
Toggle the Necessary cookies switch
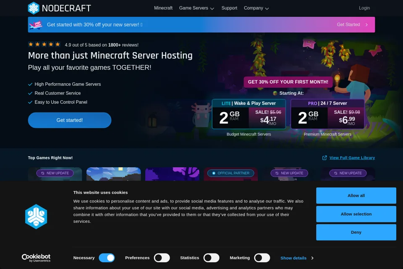click(x=107, y=258)
